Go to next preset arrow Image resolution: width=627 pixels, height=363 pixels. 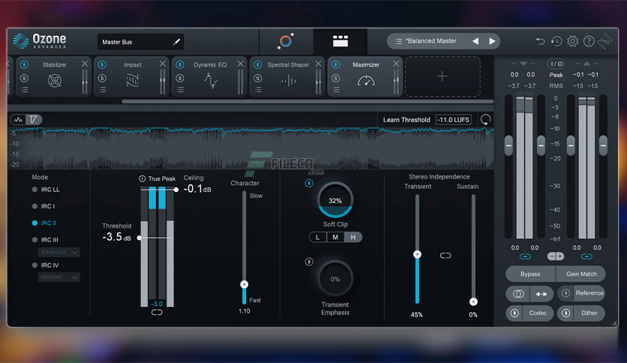tap(492, 41)
